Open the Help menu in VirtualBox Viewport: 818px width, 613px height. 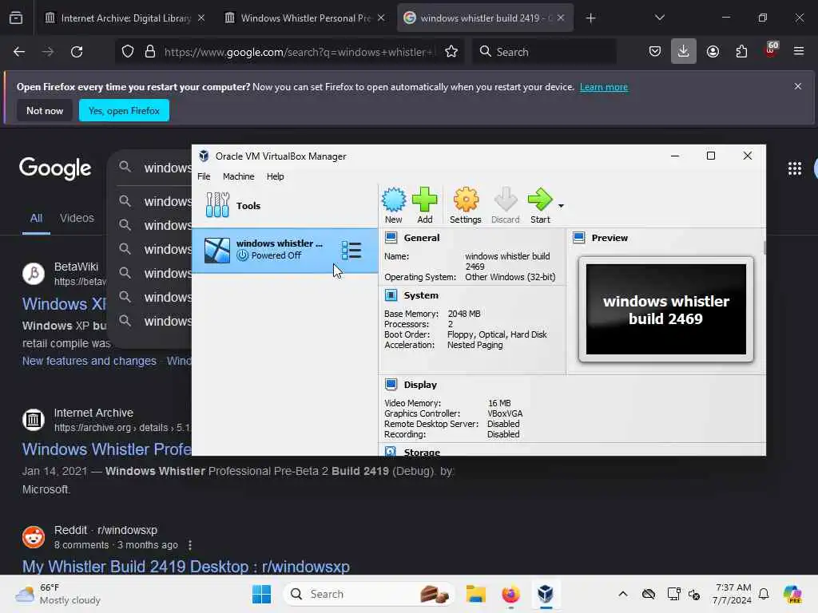(x=275, y=176)
